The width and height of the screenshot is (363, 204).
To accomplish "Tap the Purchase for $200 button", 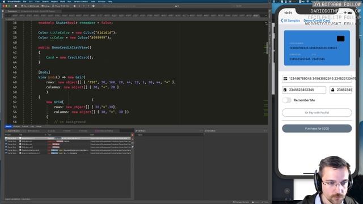I will [316, 129].
